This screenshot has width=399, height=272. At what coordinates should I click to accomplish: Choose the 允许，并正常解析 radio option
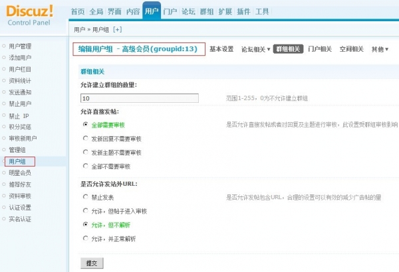coord(85,238)
